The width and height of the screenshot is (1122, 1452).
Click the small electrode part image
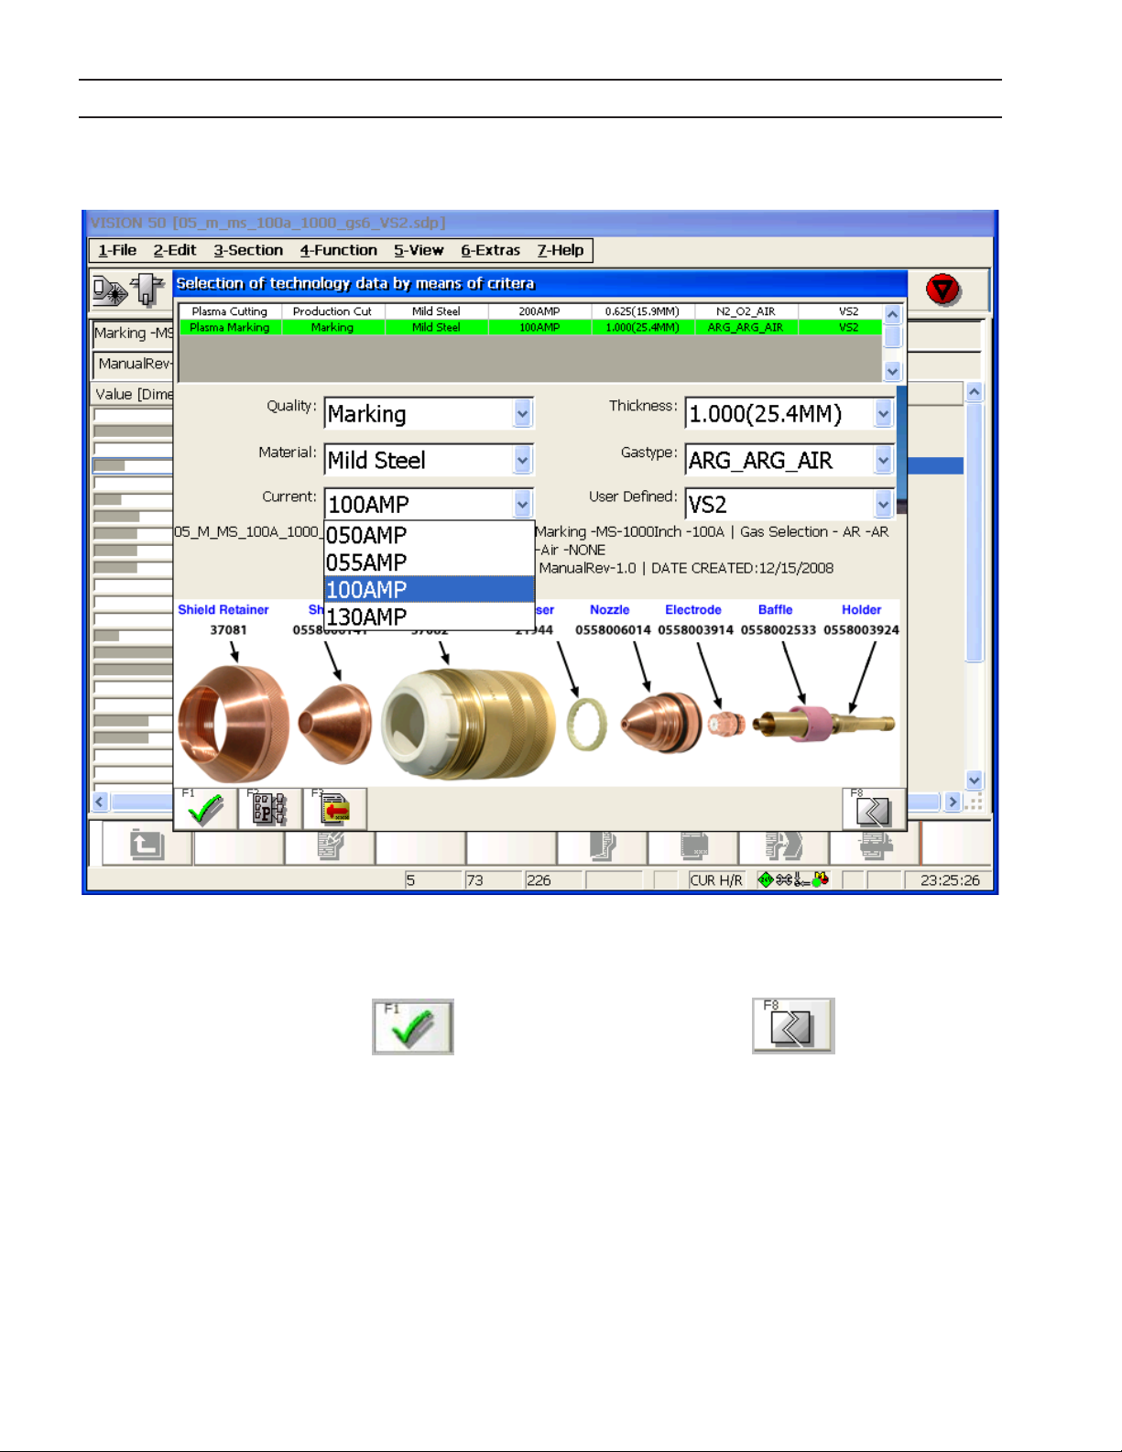726,724
